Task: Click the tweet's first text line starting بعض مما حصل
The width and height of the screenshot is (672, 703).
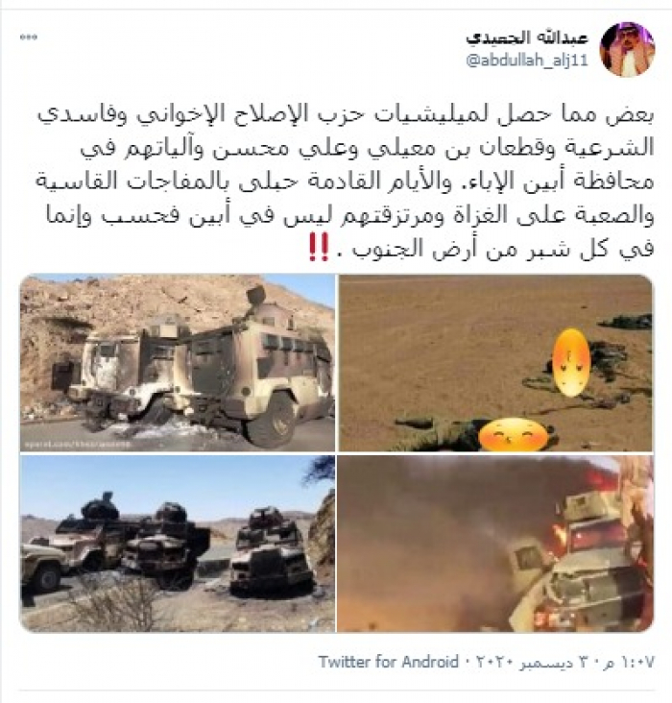Action: tap(346, 114)
